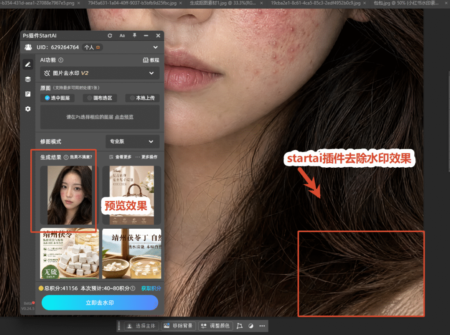450x335 pixels.
Task: Click the mask circle icon in bottom toolbar
Action: tap(251, 326)
